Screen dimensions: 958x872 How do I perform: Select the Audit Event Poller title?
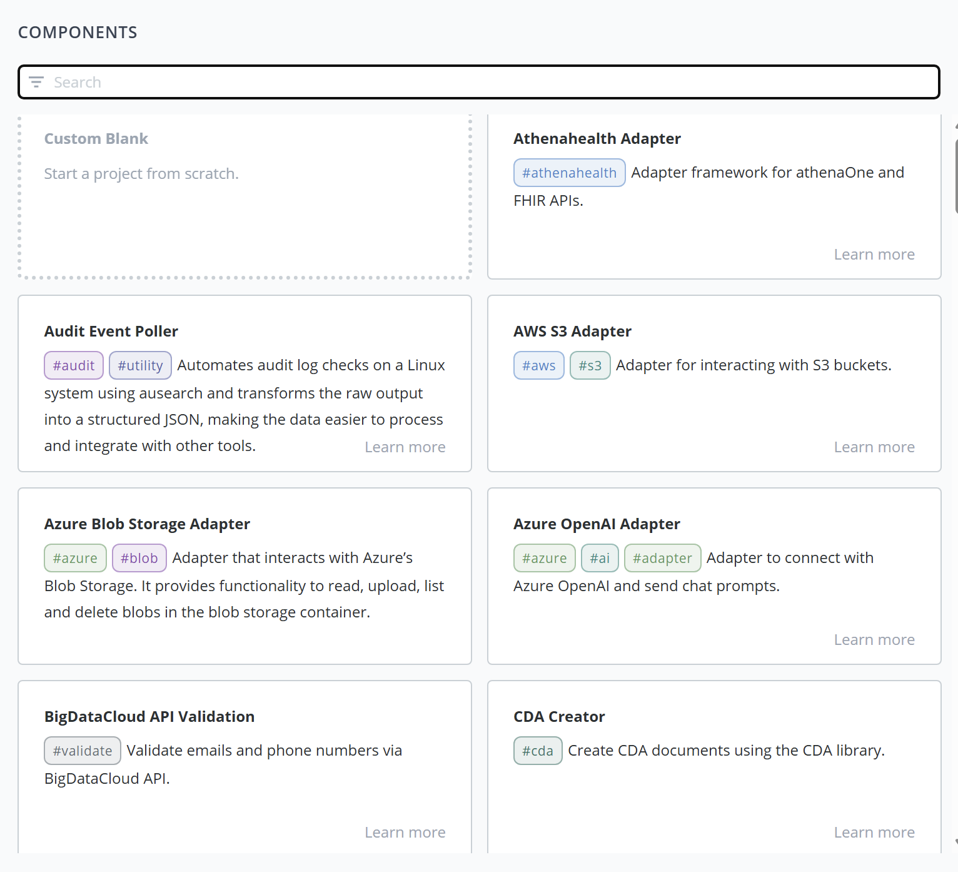(x=111, y=332)
